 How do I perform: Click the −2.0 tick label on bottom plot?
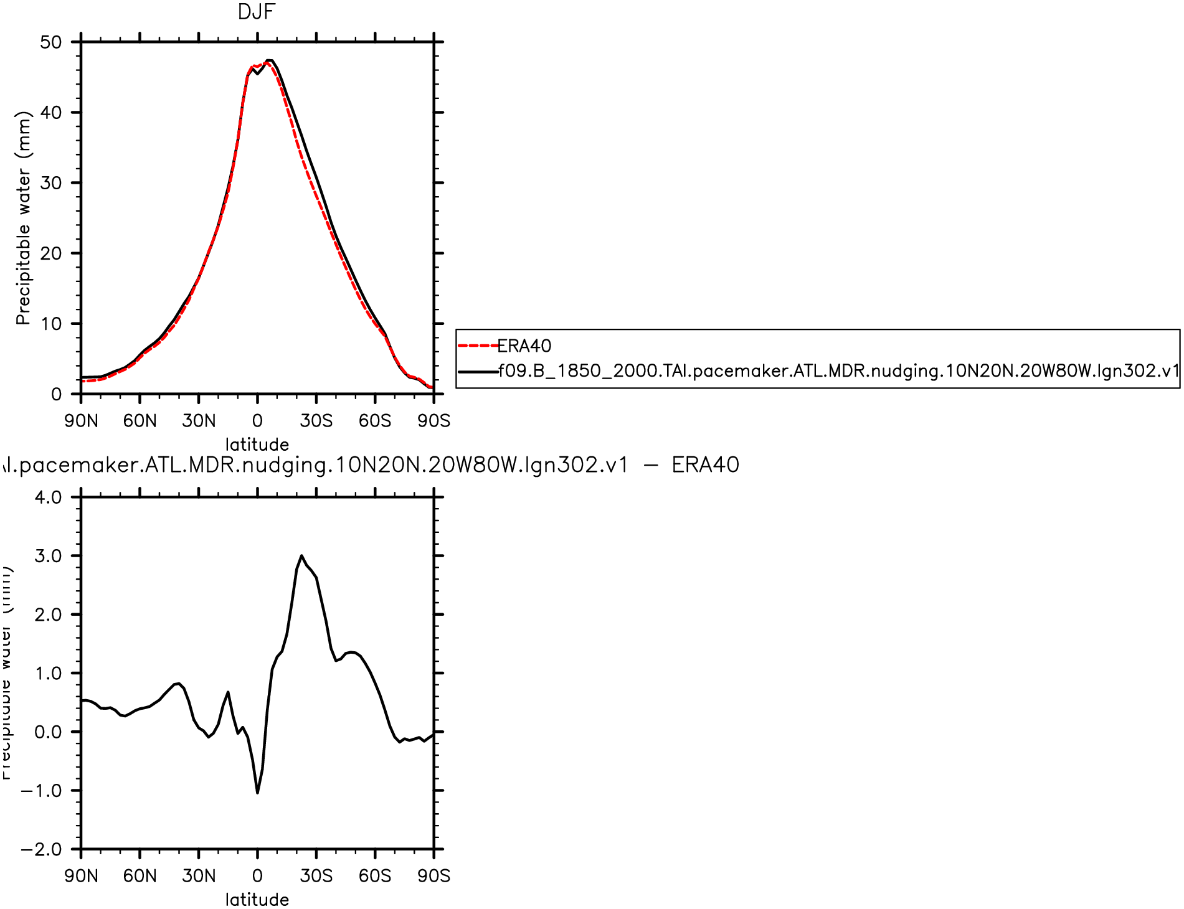pos(42,849)
